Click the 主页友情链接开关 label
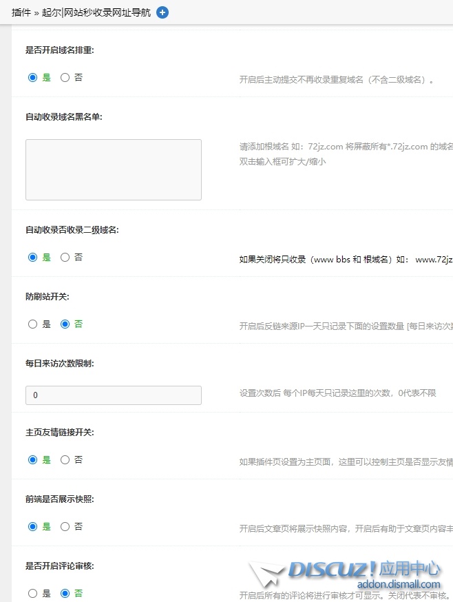Image resolution: width=453 pixels, height=602 pixels. [59, 433]
